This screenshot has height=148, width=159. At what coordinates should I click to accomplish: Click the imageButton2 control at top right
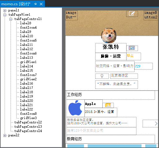pyautogui.click(x=151, y=15)
